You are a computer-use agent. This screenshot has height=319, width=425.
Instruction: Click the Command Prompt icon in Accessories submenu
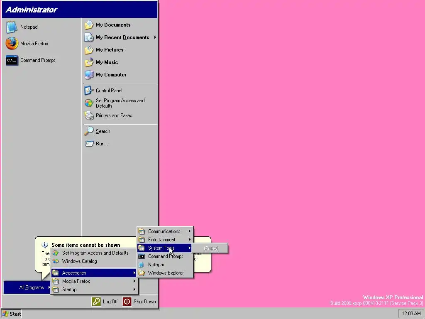tap(142, 256)
